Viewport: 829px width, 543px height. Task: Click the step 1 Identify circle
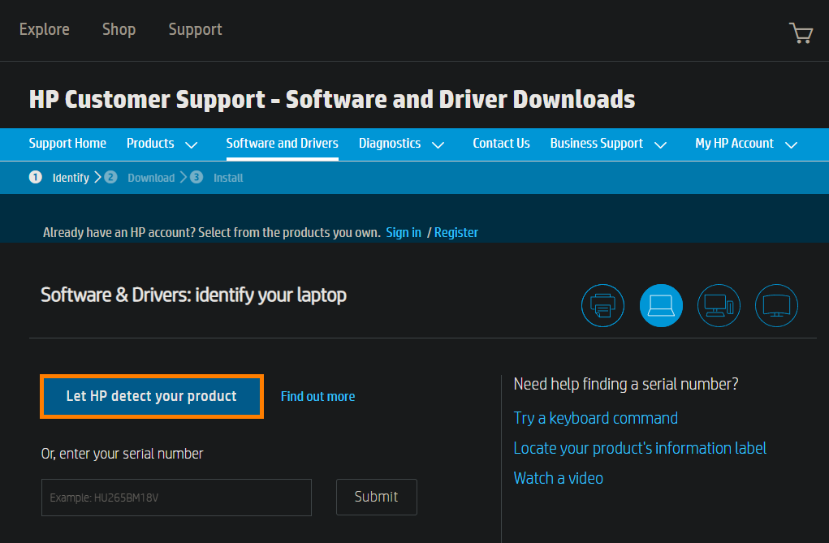[x=36, y=177]
